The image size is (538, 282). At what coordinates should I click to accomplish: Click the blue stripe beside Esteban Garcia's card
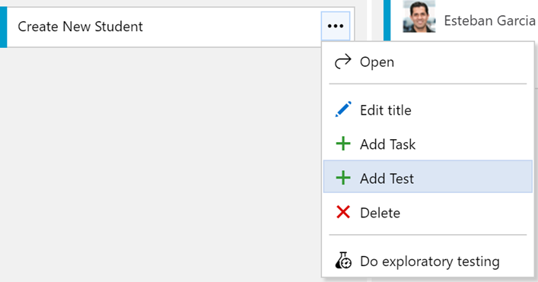387,21
